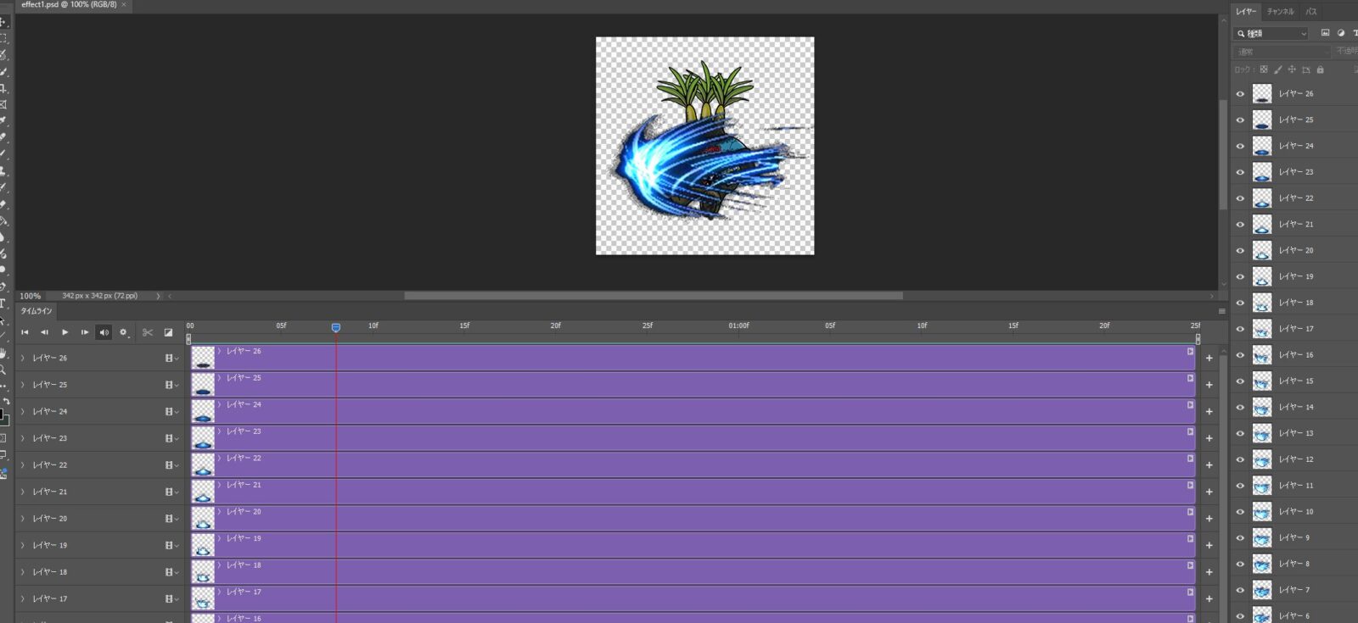Toggle visibility of レイヤー 20
Viewport: 1358px width, 623px height.
coord(1240,251)
